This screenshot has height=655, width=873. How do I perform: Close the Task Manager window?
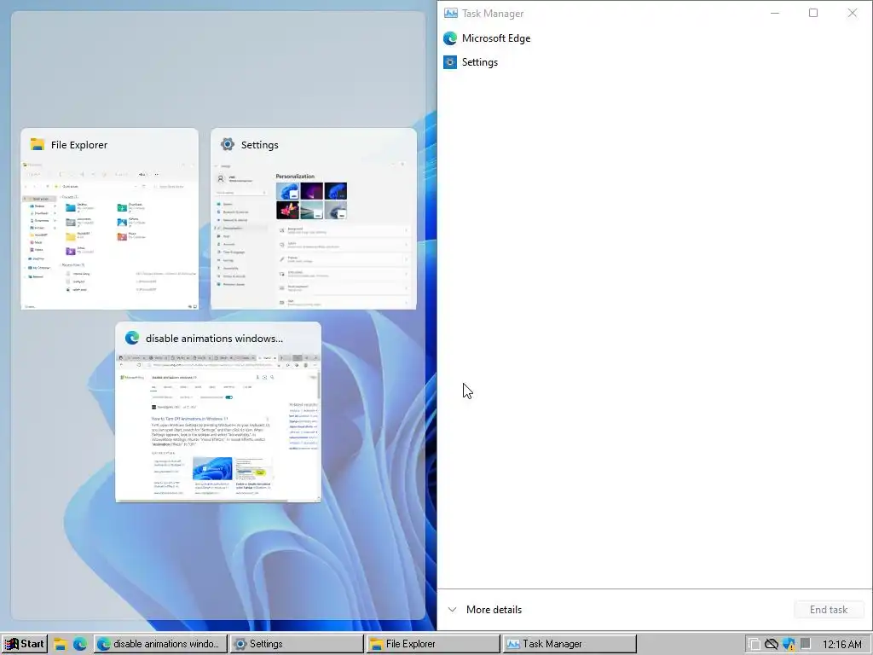[853, 13]
